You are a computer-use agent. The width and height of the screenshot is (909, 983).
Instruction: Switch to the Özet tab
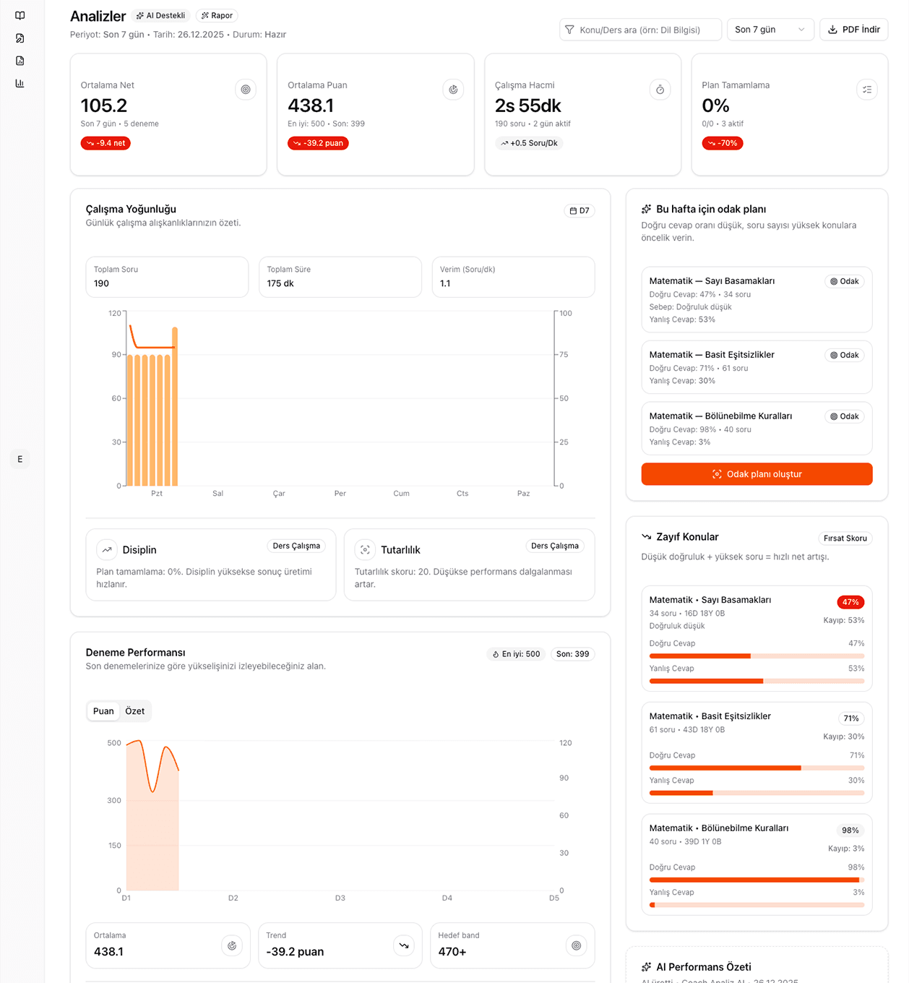pyautogui.click(x=134, y=711)
